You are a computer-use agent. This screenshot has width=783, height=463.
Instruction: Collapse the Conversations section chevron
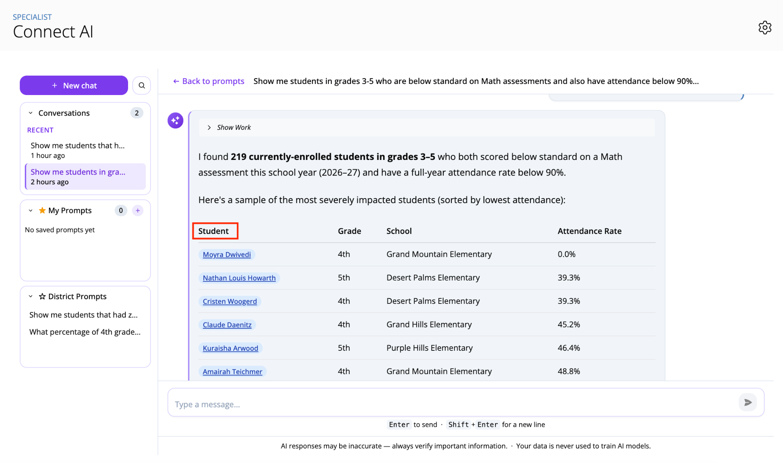31,113
